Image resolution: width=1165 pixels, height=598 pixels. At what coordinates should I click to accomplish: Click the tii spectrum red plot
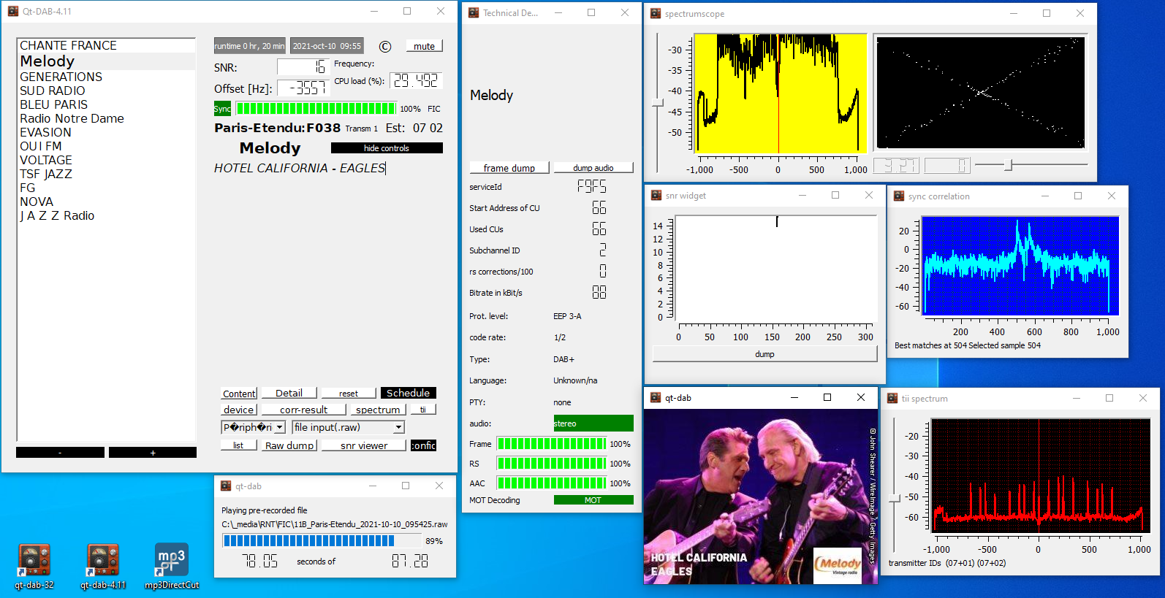(1041, 474)
